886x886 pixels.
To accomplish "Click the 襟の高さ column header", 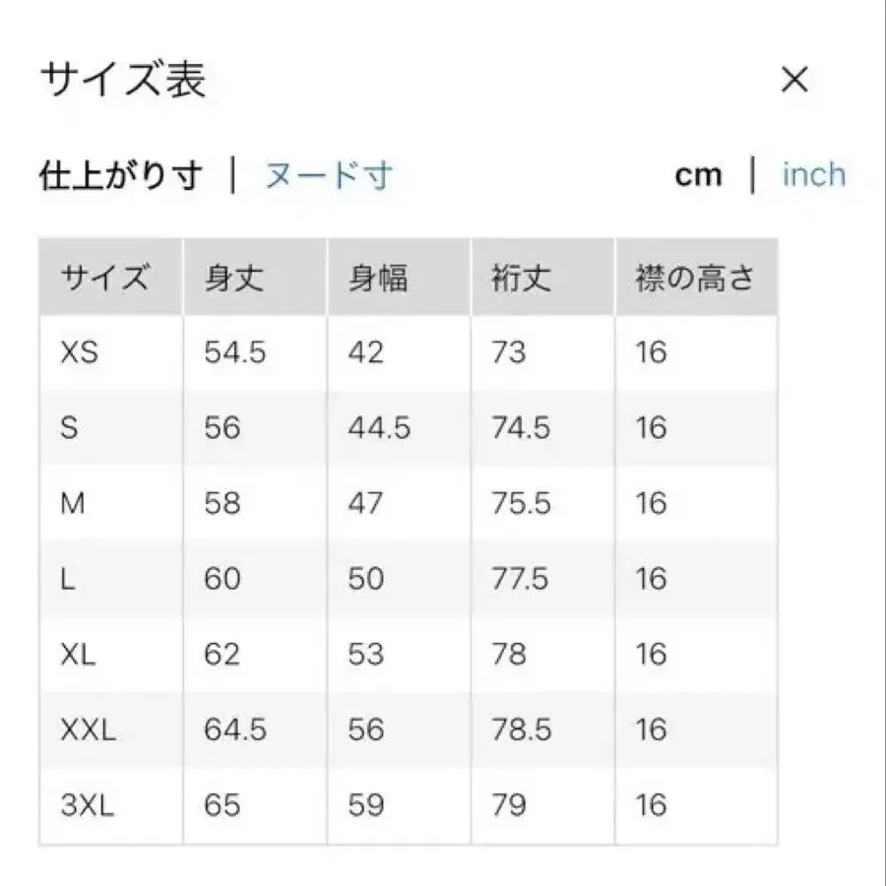I will coord(694,276).
